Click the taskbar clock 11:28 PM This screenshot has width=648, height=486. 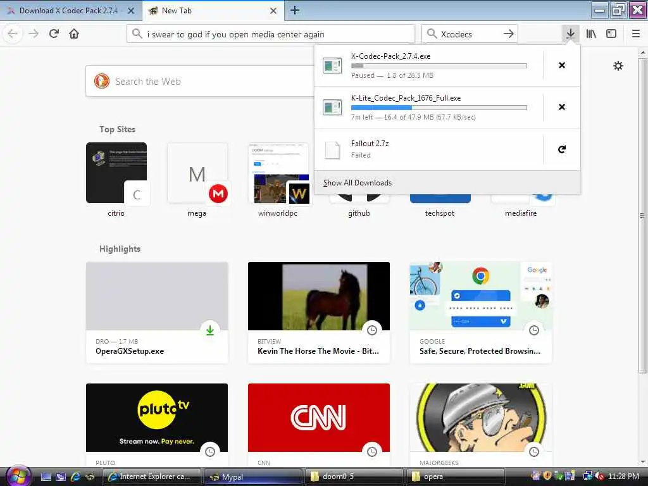coord(623,476)
